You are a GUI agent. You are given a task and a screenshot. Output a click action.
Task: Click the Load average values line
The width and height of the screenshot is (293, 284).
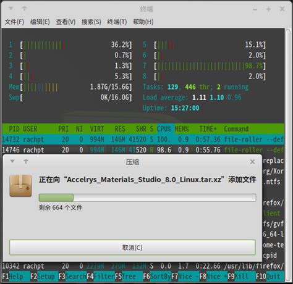pyautogui.click(x=192, y=98)
